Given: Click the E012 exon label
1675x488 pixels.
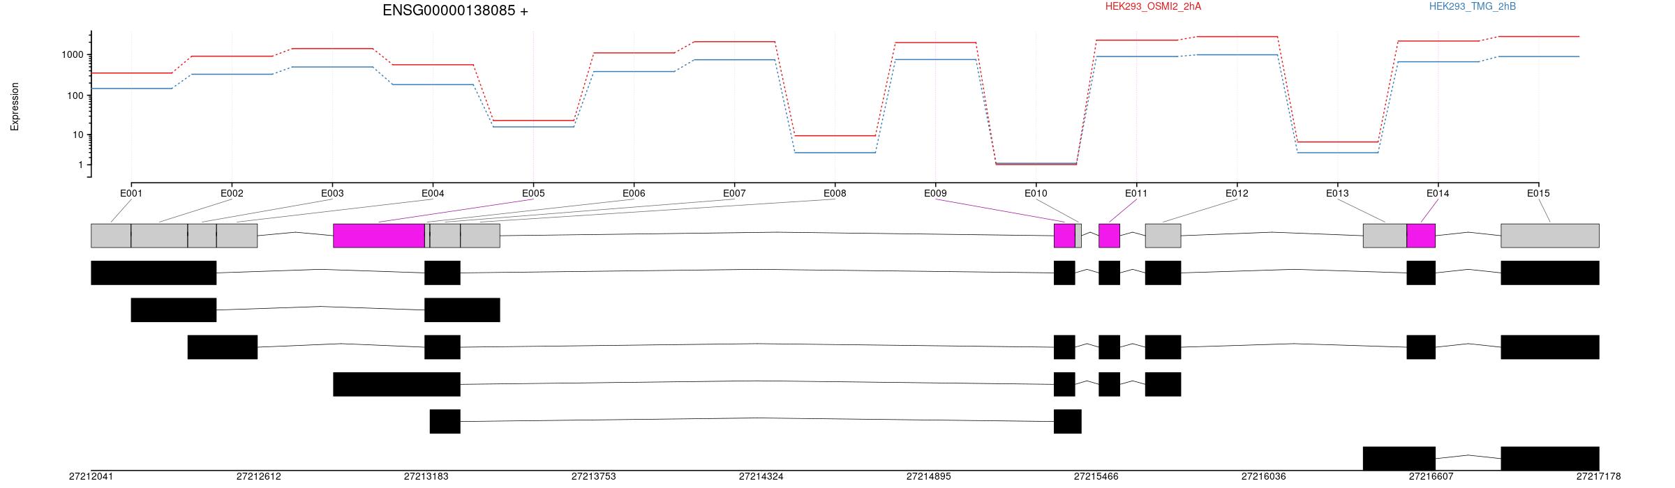Looking at the screenshot, I should (1237, 193).
